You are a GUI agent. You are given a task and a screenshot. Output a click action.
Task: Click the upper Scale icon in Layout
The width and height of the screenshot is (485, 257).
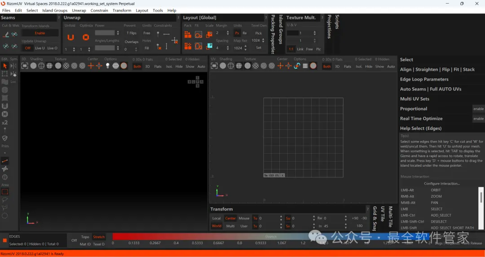pyautogui.click(x=209, y=34)
